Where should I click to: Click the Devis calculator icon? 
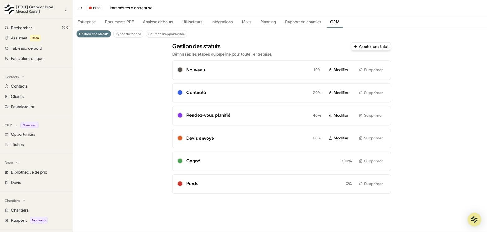pos(7,183)
